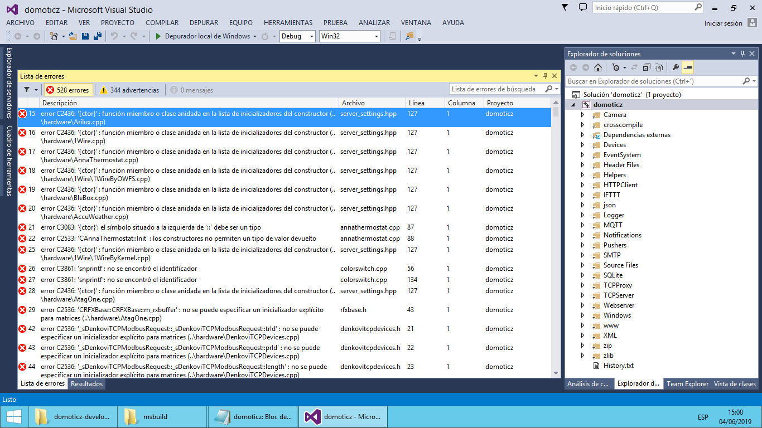Click Show All Files icon in Solution Explorer
Screen dimensions: 762x428
[659, 67]
